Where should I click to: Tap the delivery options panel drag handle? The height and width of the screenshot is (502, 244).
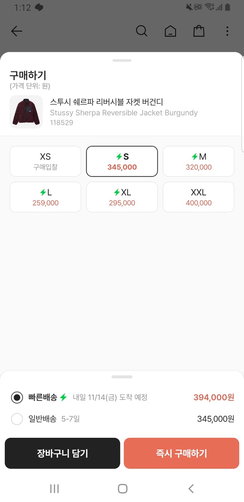point(122,377)
